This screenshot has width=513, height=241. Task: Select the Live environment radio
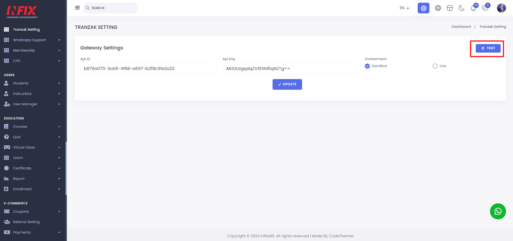coord(435,66)
